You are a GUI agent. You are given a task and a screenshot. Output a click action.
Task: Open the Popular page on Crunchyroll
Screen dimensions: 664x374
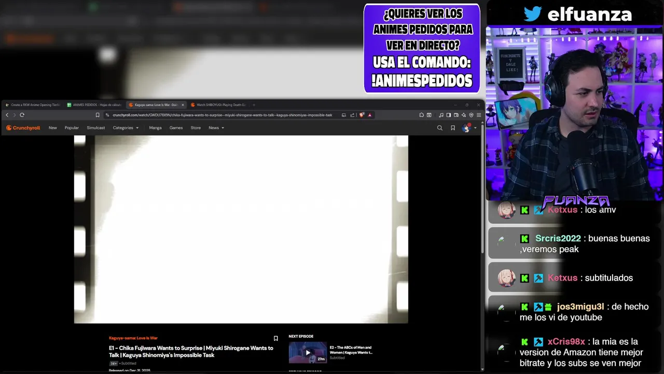point(72,128)
